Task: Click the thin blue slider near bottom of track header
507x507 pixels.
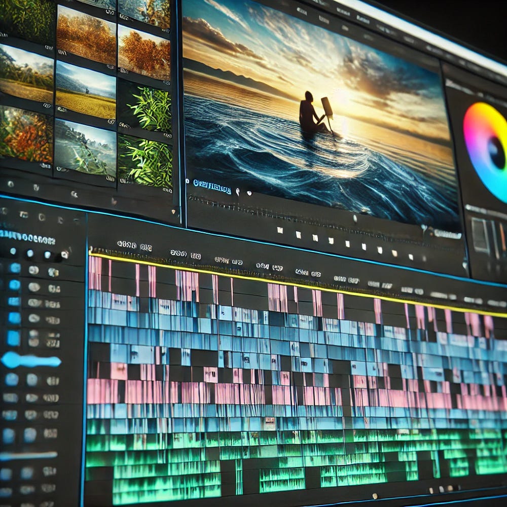Action: [x=28, y=456]
